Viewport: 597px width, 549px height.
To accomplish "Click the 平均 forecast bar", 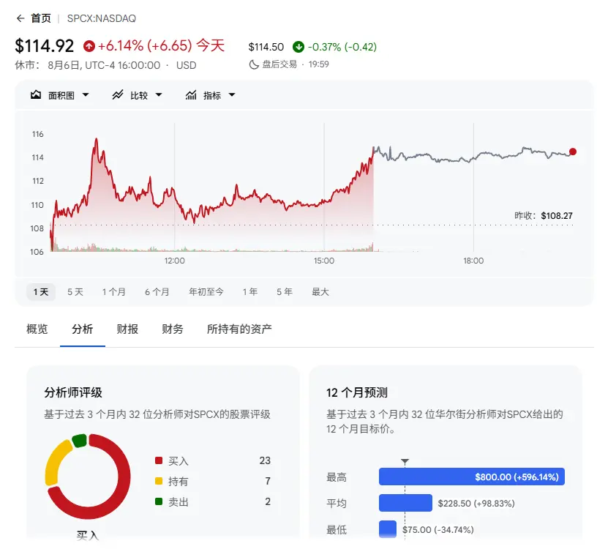I will click(405, 503).
